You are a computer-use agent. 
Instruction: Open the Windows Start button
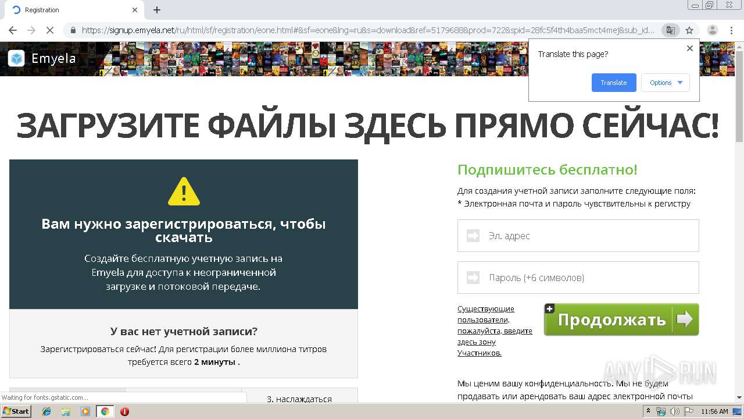click(x=16, y=411)
